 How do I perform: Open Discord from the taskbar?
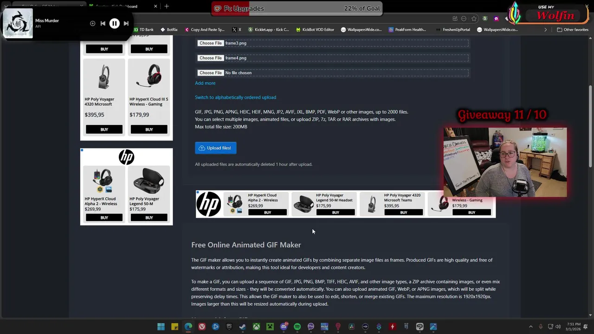[284, 327]
